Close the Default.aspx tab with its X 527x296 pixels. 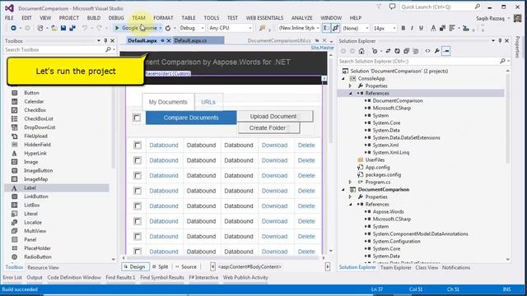(x=169, y=40)
